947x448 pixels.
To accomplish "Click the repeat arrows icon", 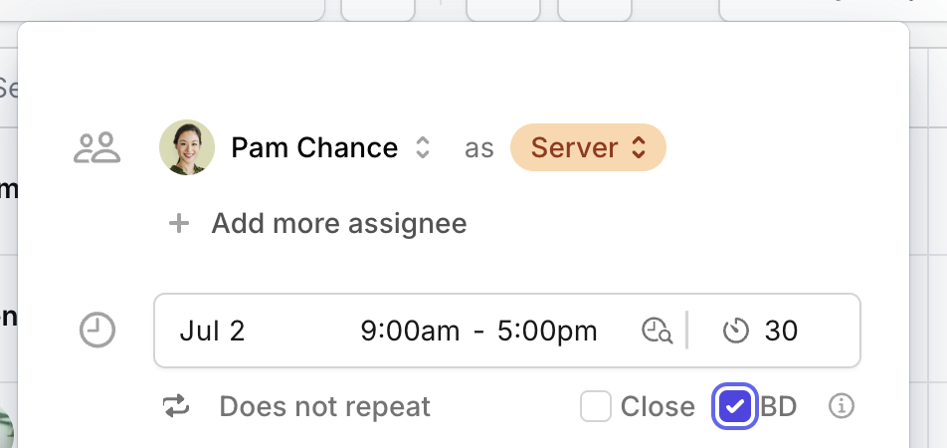I will pos(176,406).
